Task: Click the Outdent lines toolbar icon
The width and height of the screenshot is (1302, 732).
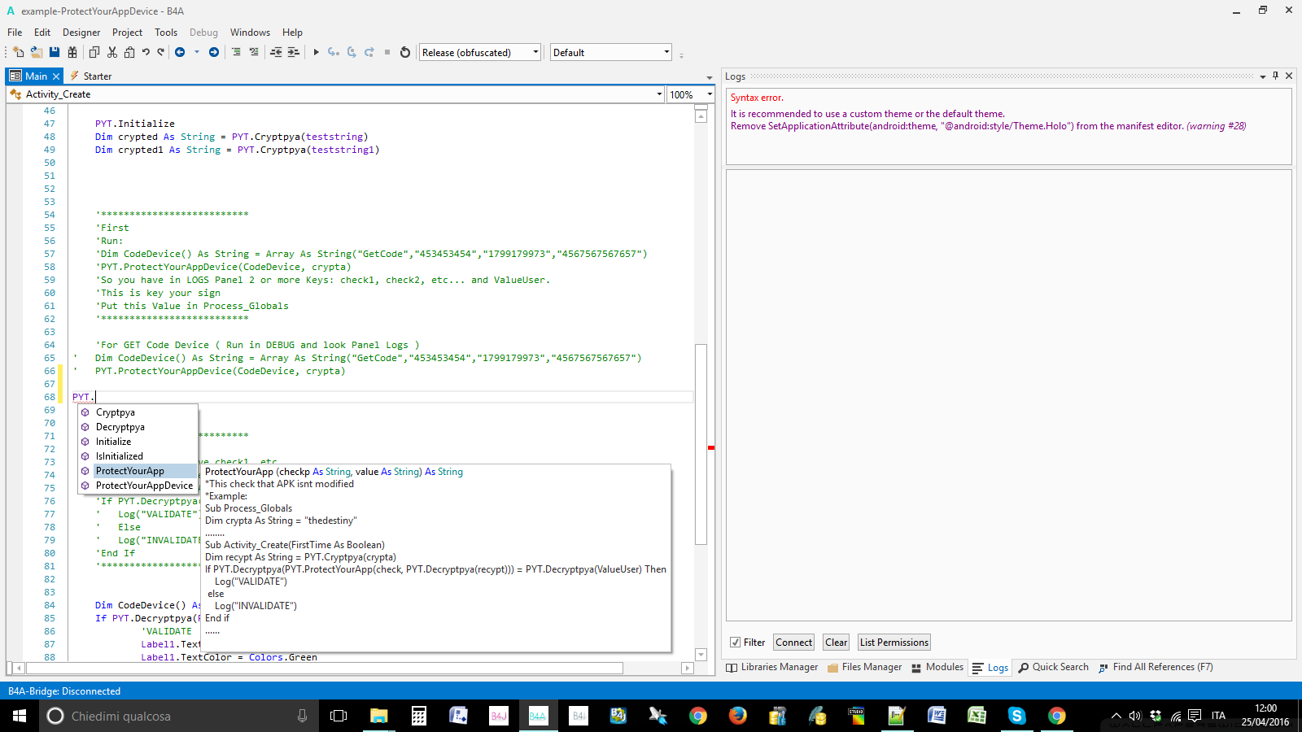Action: (276, 52)
